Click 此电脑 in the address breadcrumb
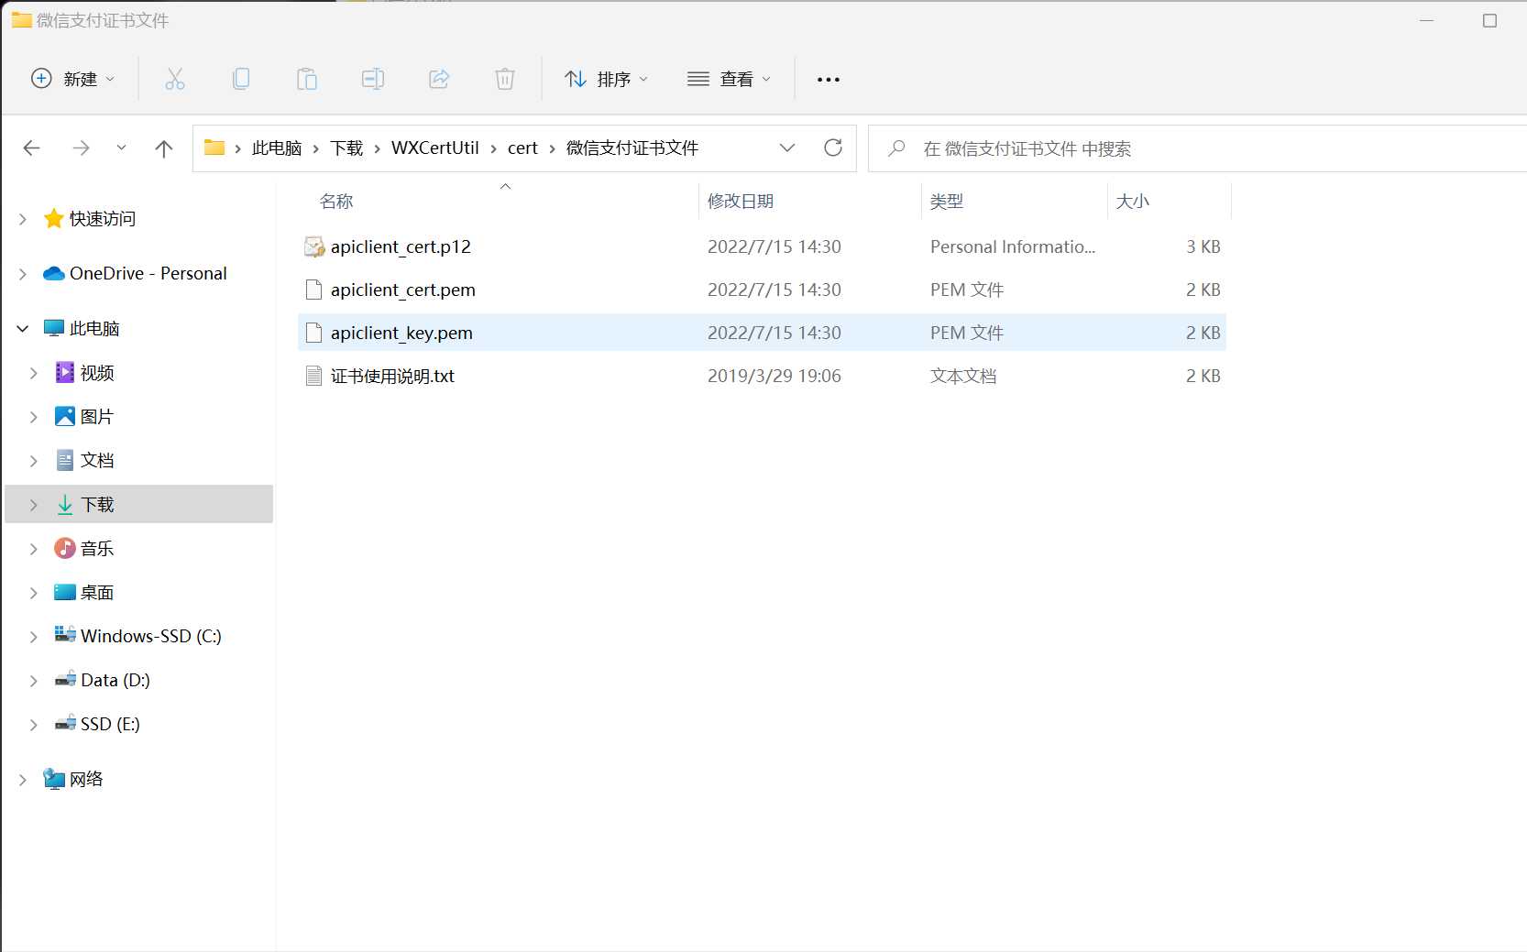Image resolution: width=1527 pixels, height=952 pixels. (277, 148)
